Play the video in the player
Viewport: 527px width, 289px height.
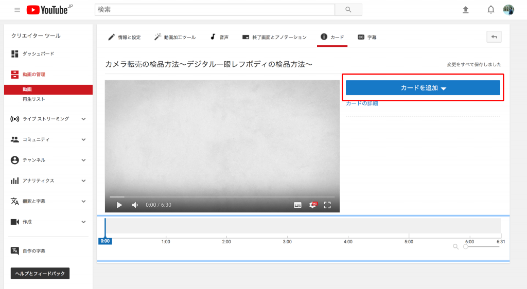tap(119, 205)
